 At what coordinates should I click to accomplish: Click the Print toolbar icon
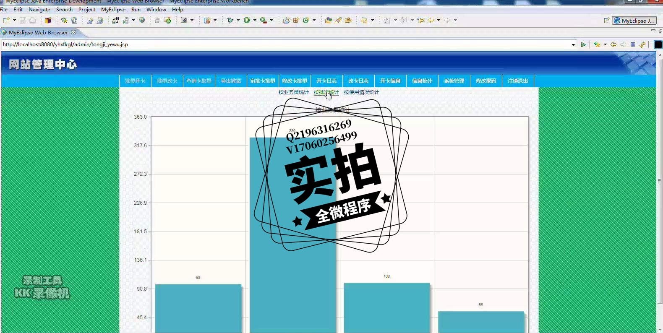click(x=32, y=20)
